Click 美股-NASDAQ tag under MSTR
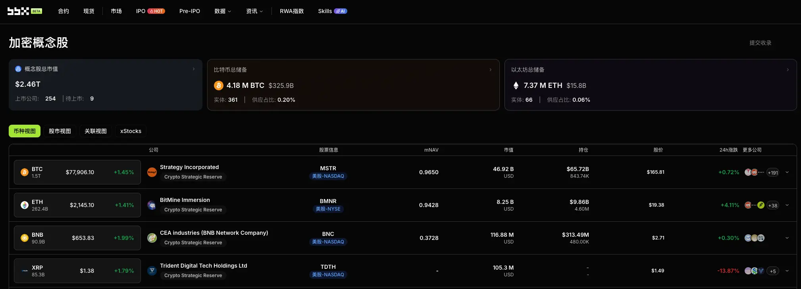801x289 pixels. [x=328, y=176]
